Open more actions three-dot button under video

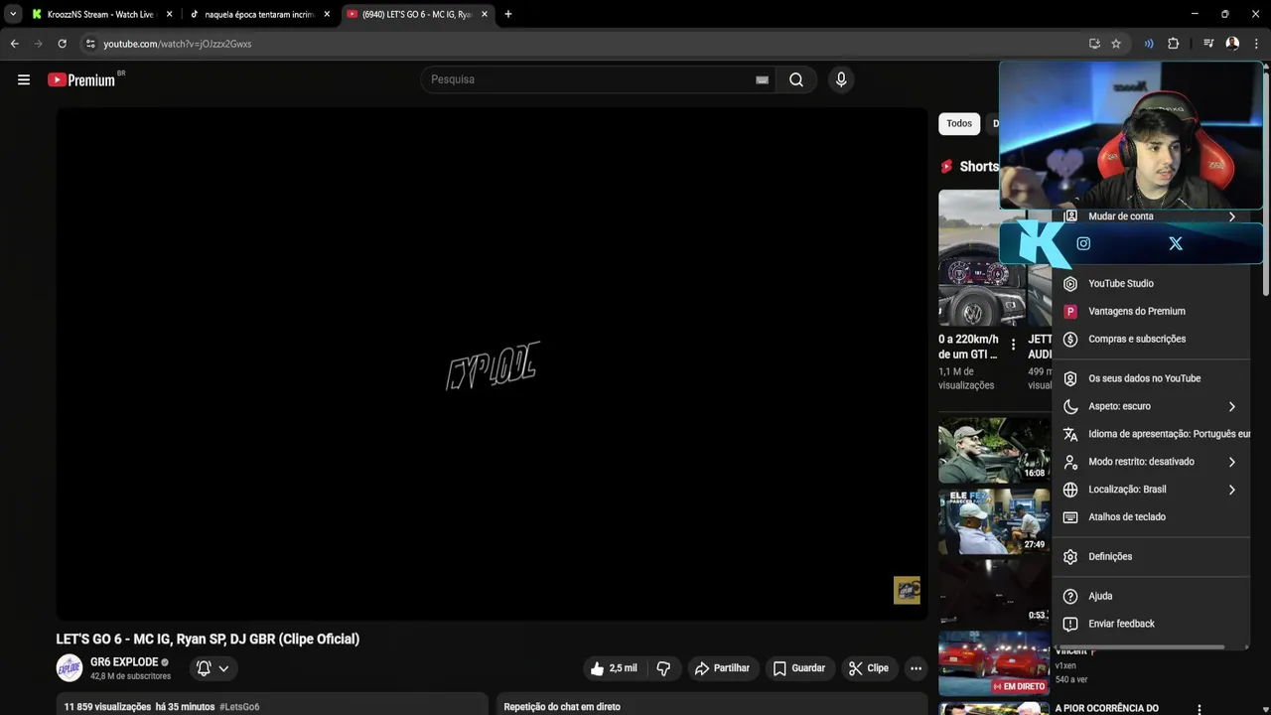(x=916, y=668)
